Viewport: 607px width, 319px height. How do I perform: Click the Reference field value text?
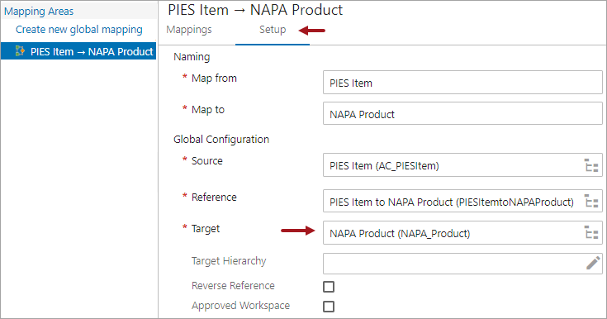click(x=452, y=202)
